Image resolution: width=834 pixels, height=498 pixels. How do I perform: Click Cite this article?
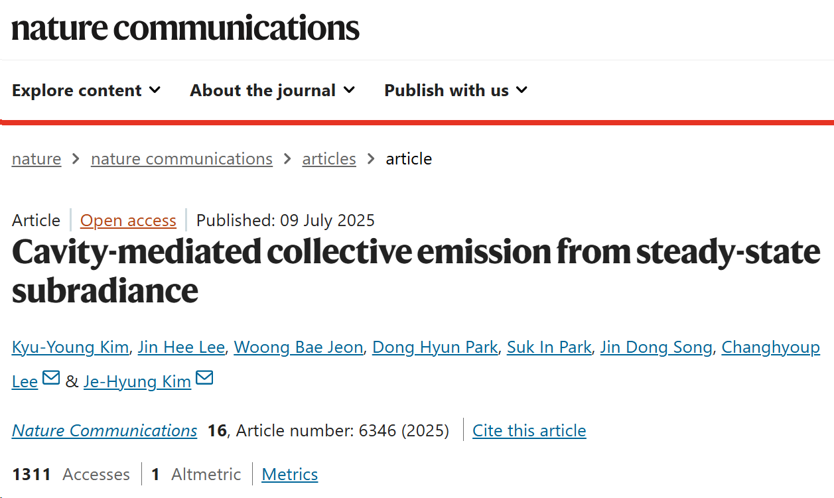529,431
